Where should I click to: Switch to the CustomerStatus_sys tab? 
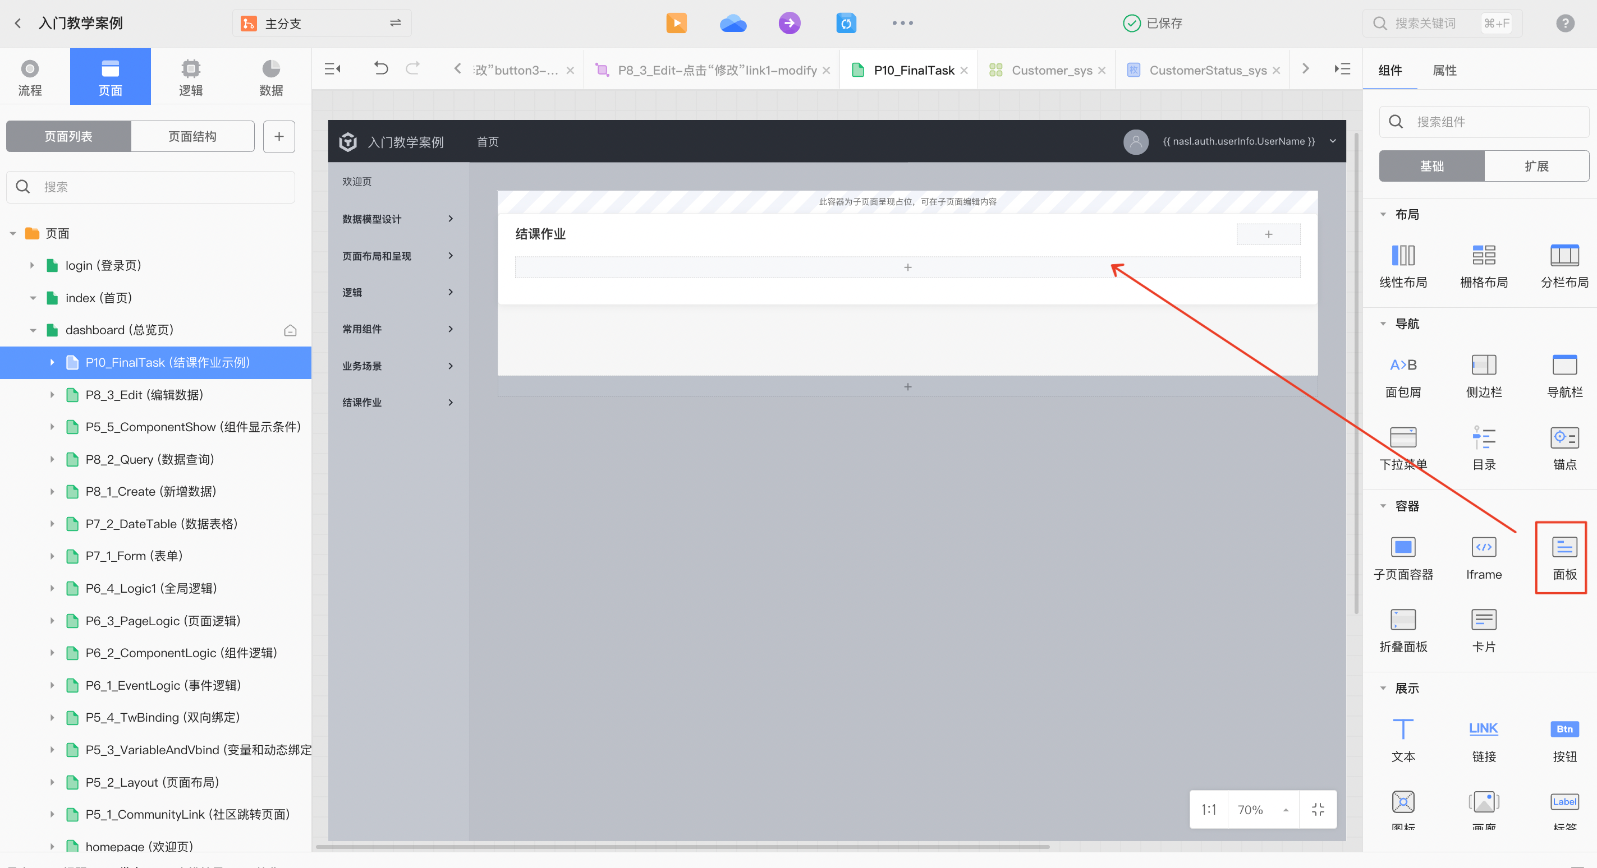1203,70
